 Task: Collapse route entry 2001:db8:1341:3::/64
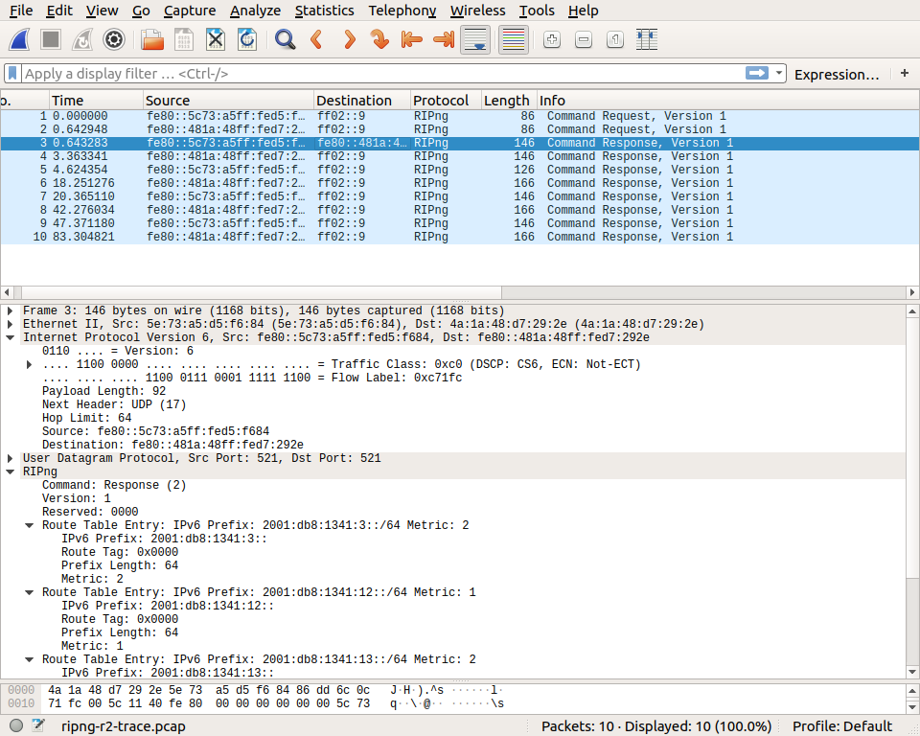(29, 525)
